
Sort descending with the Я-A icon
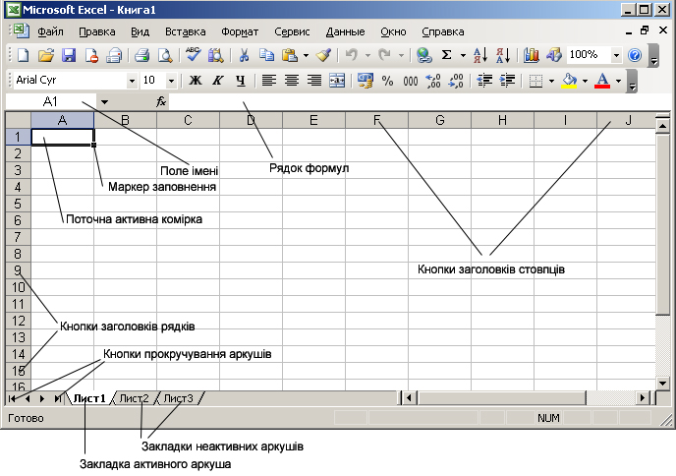tap(503, 55)
